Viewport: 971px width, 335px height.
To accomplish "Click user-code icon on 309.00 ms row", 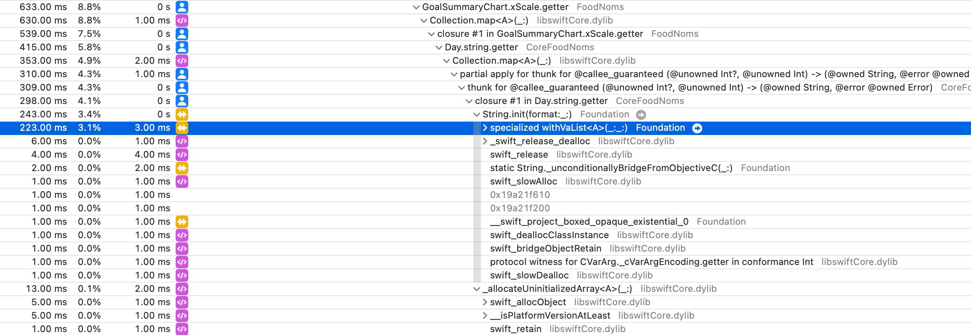I will tap(182, 88).
